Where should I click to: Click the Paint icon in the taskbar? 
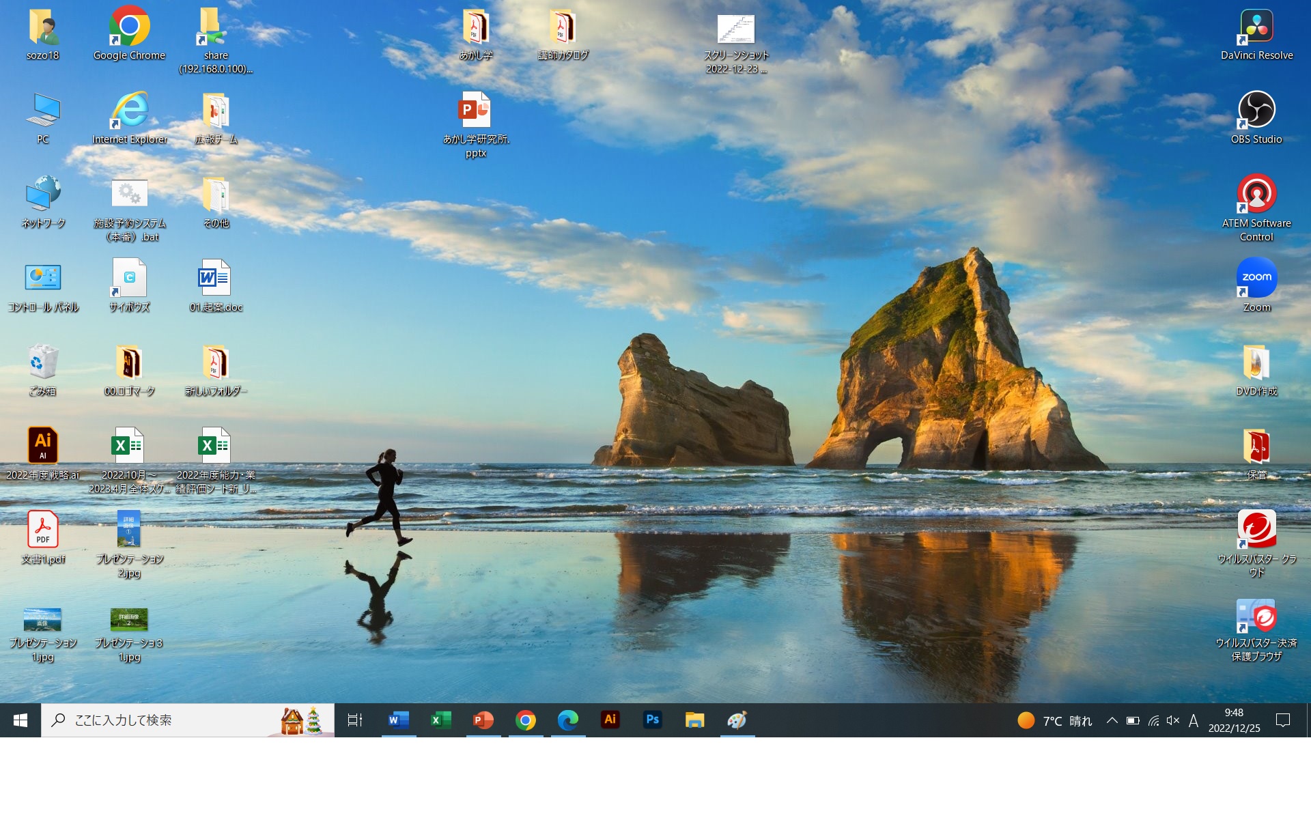coord(737,720)
